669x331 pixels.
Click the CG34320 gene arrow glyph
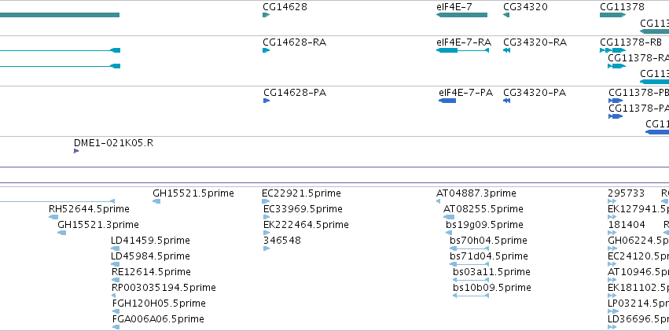point(506,15)
